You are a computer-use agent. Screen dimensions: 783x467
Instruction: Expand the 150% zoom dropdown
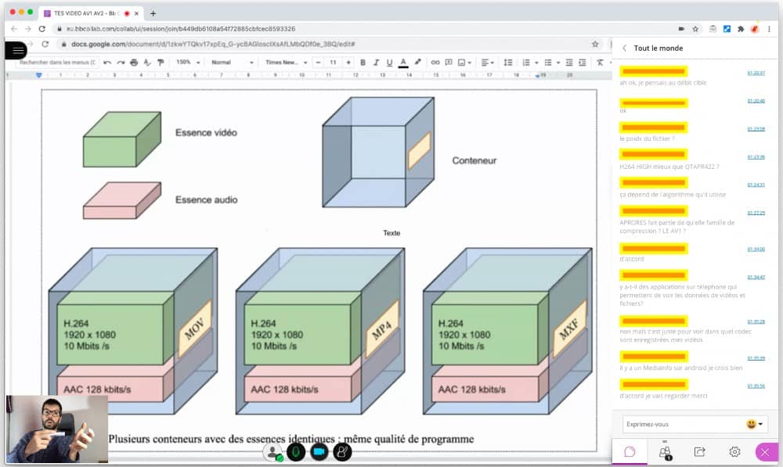tap(188, 63)
